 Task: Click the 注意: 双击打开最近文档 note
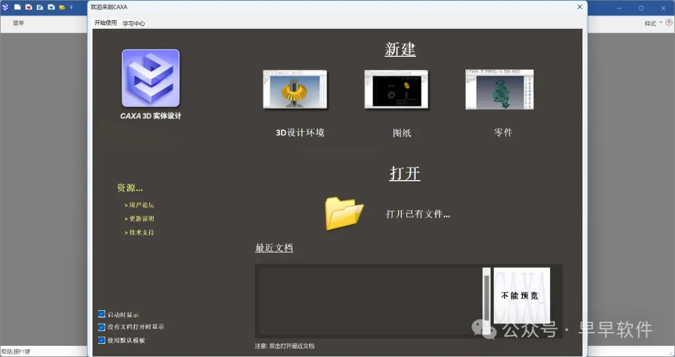284,346
